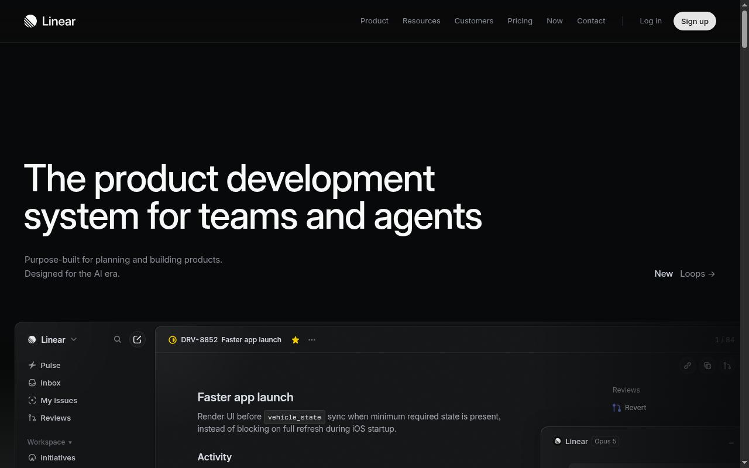The image size is (749, 468).
Task: Open the Now page link
Action: (555, 21)
